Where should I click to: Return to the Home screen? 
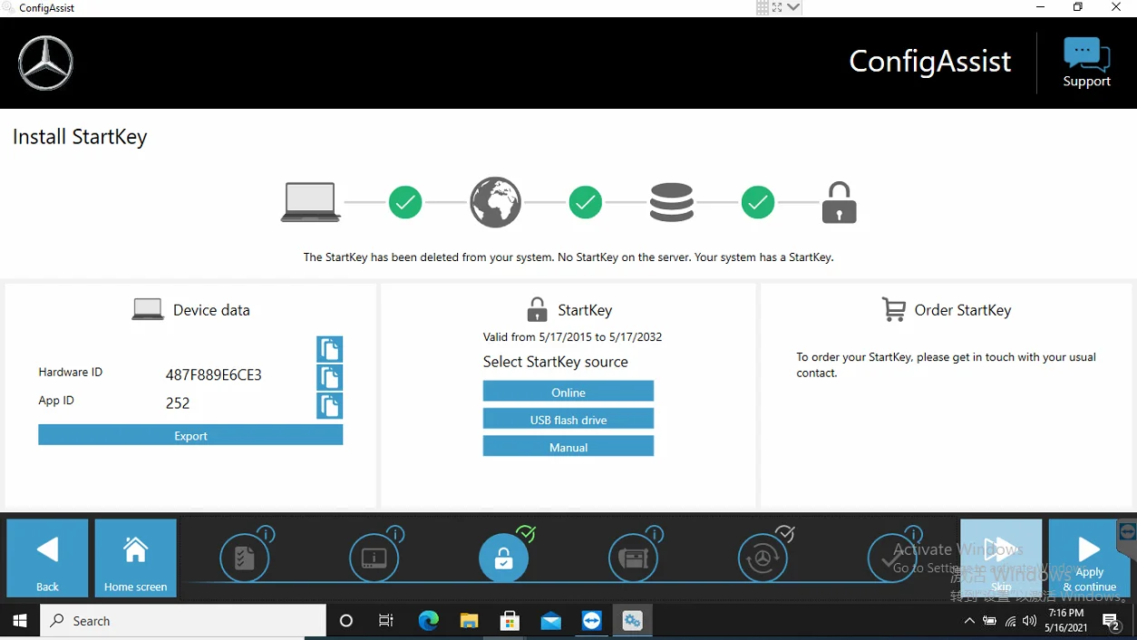tap(135, 558)
